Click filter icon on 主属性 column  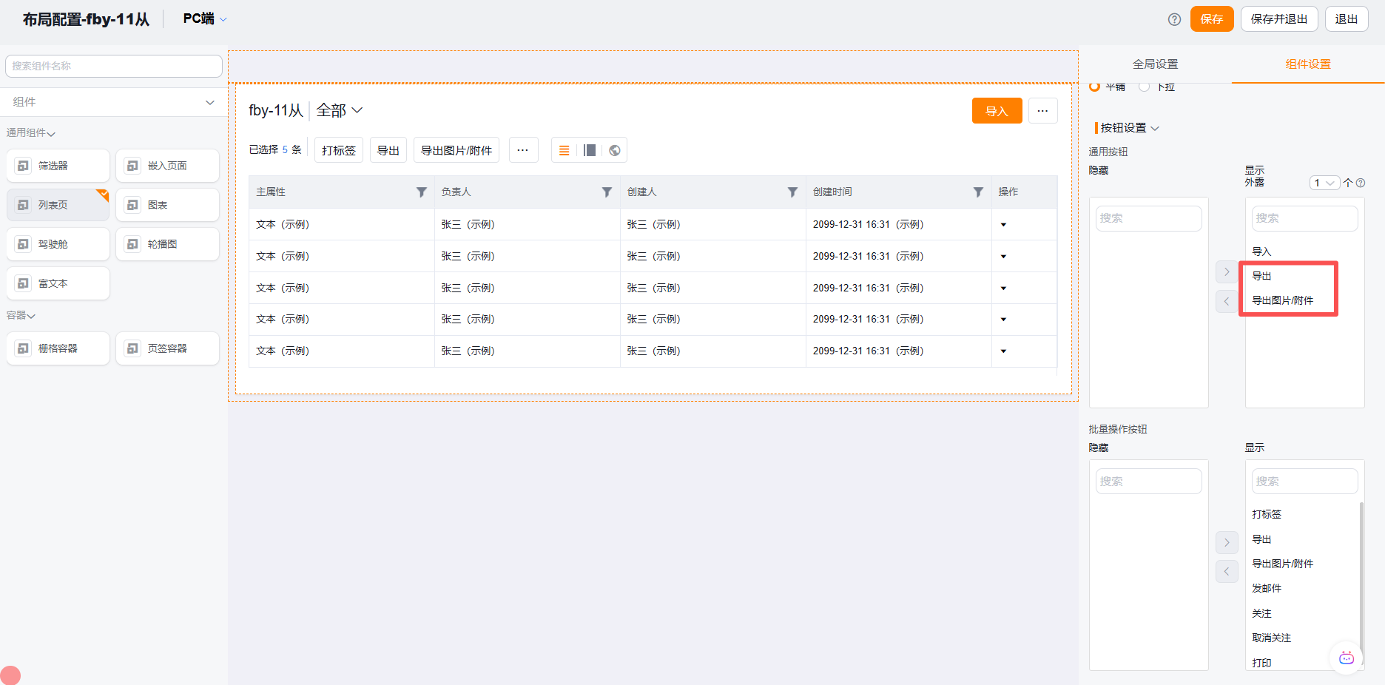(422, 192)
